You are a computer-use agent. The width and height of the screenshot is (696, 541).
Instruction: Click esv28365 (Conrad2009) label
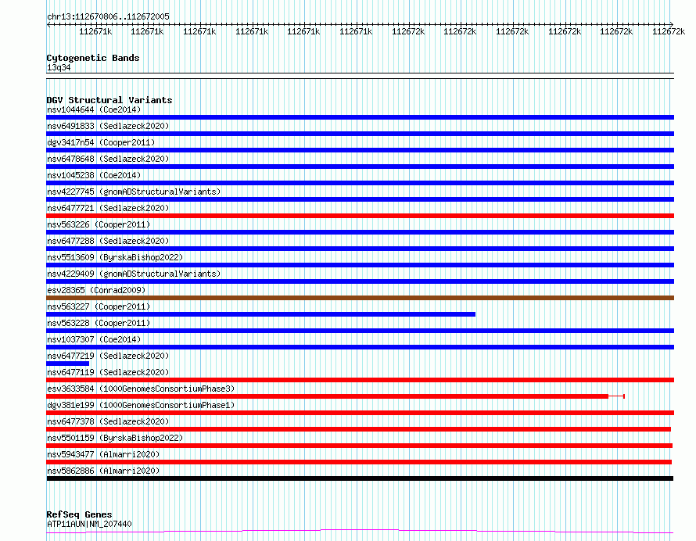pos(96,290)
